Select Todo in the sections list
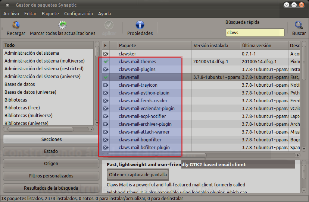The height and width of the screenshot is (202, 309). (48, 45)
